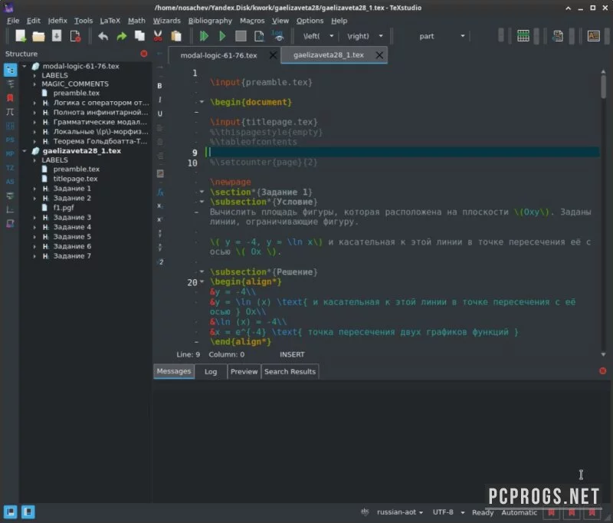Collapse the modal-logic-61-76.tex tree node
613x523 pixels.
(x=25, y=66)
